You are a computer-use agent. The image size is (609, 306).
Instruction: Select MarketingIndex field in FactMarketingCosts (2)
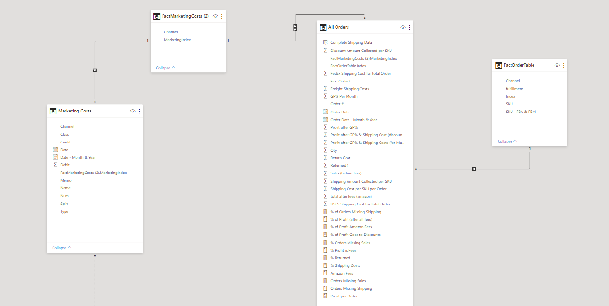click(x=177, y=40)
